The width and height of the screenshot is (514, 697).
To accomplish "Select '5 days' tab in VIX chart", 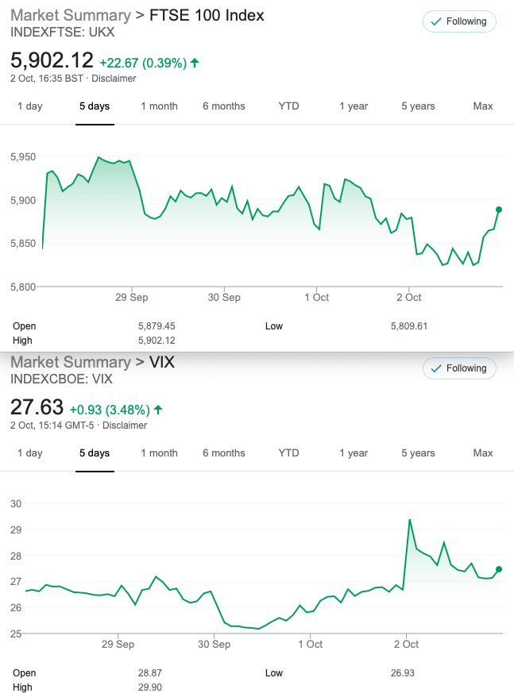I will click(x=95, y=453).
